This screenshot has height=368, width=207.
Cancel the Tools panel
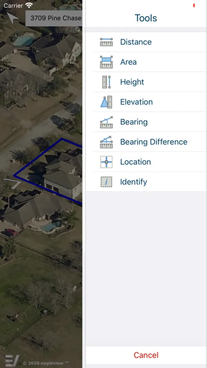(146, 355)
